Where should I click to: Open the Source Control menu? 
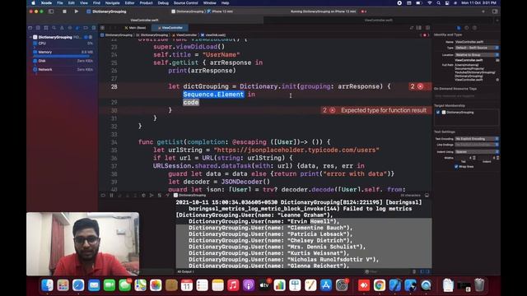click(x=185, y=3)
